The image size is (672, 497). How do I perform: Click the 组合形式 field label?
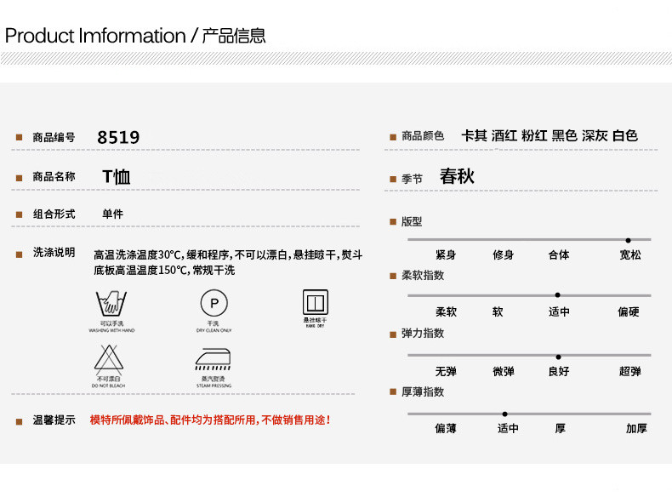pyautogui.click(x=54, y=214)
